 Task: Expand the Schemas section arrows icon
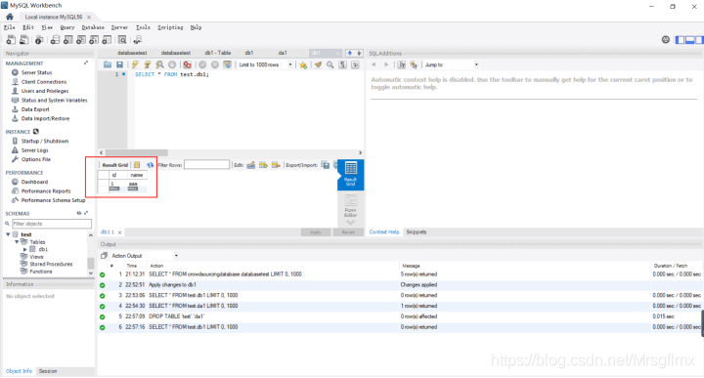(86, 213)
